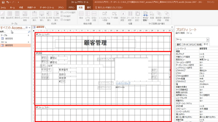Screen dimensions: 218x122
Task: Click the Undo arrow icon
Action: coord(7,2)
